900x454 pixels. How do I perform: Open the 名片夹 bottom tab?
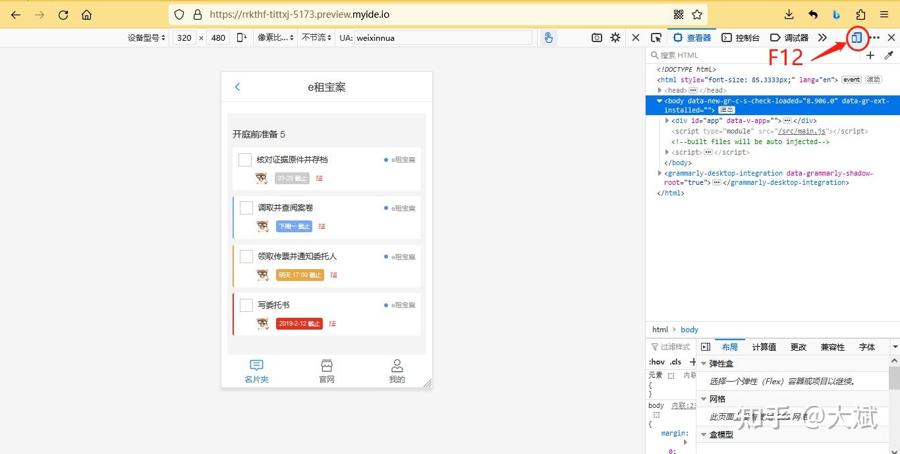256,372
